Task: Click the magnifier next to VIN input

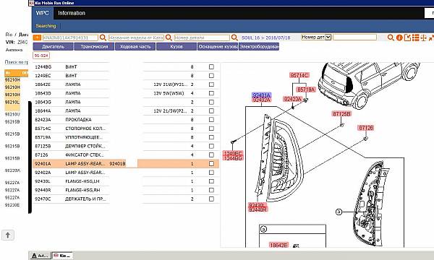Action: click(x=103, y=38)
